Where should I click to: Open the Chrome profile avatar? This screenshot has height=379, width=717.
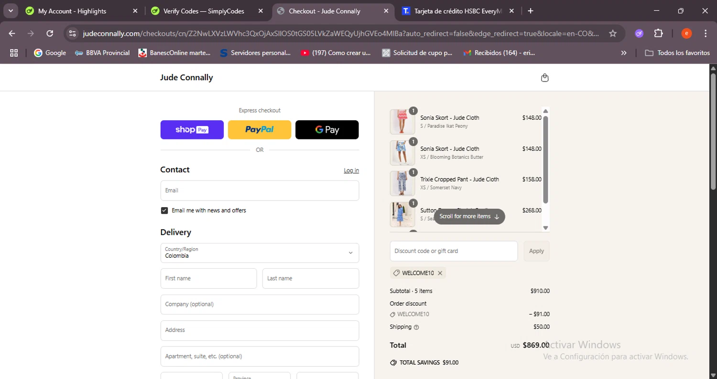pyautogui.click(x=686, y=33)
